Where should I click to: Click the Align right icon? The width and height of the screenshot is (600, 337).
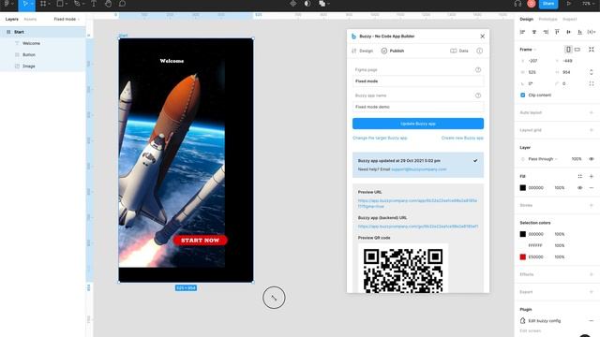546,32
